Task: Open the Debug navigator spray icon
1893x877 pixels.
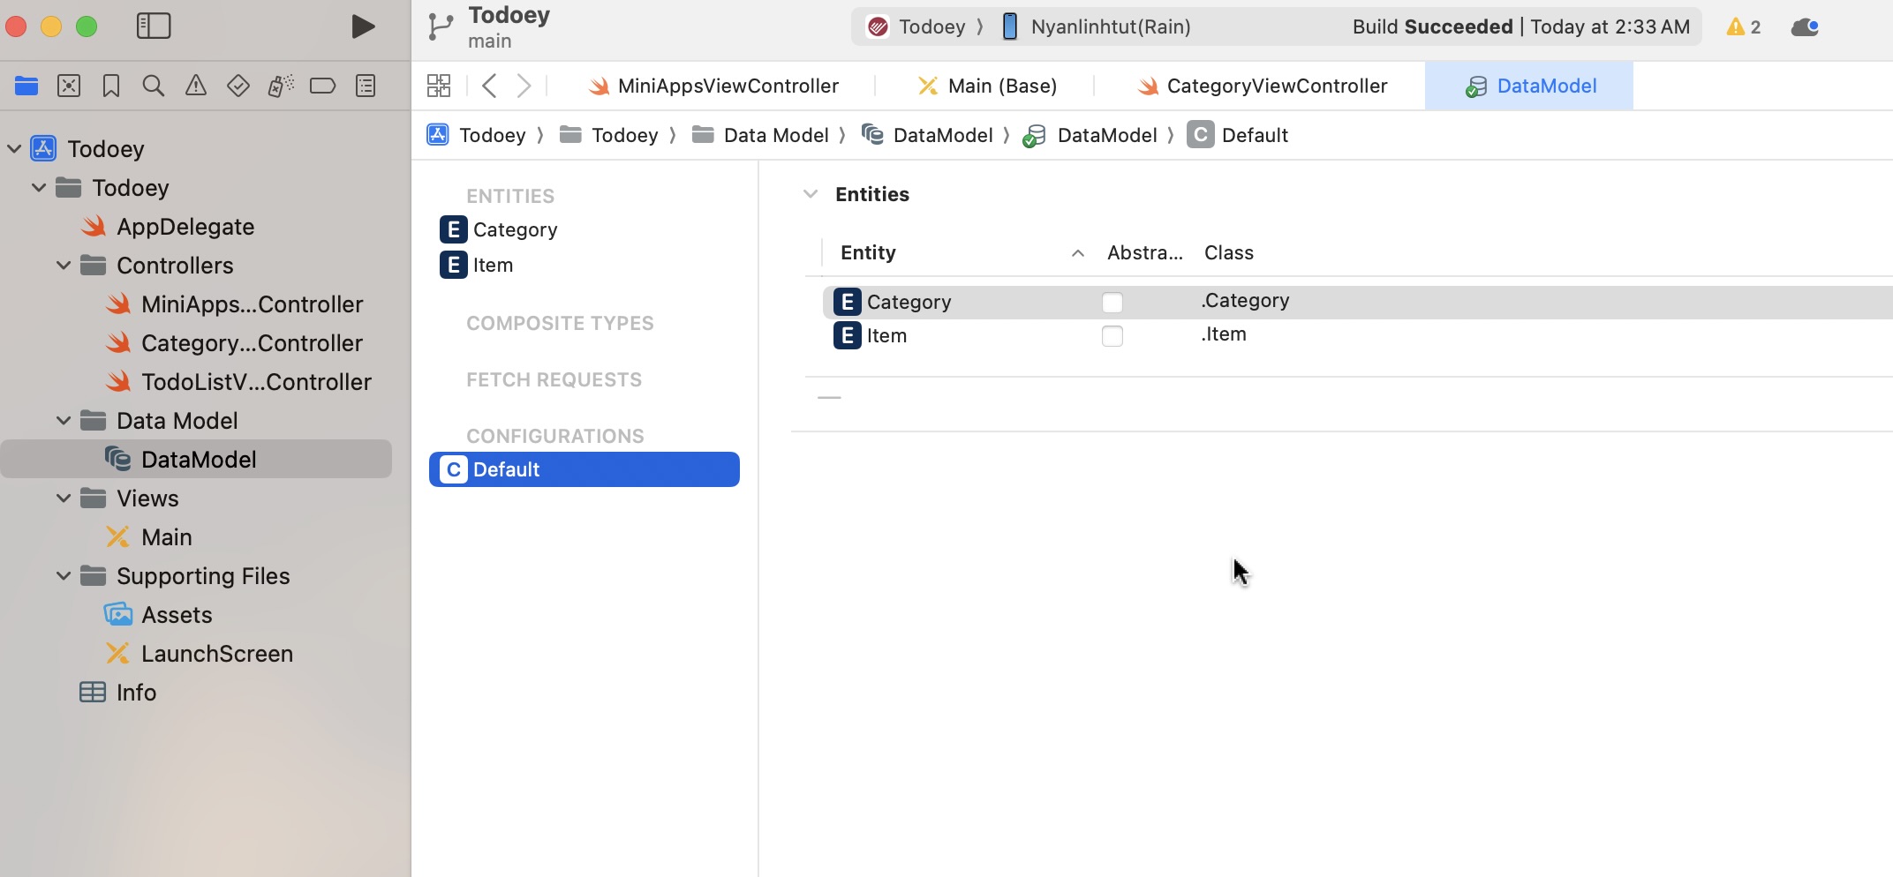Action: click(281, 86)
